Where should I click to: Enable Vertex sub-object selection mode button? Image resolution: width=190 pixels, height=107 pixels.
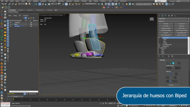click(167, 63)
